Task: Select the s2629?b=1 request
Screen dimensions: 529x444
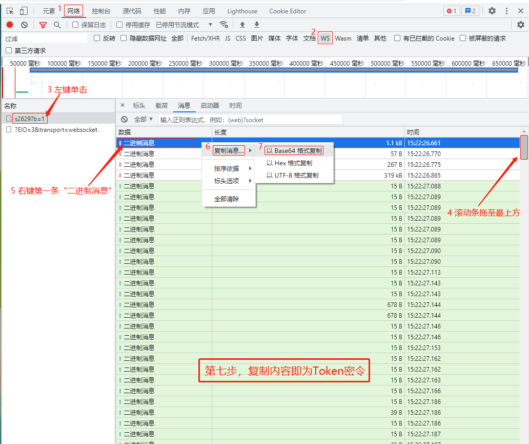Action: tap(30, 119)
